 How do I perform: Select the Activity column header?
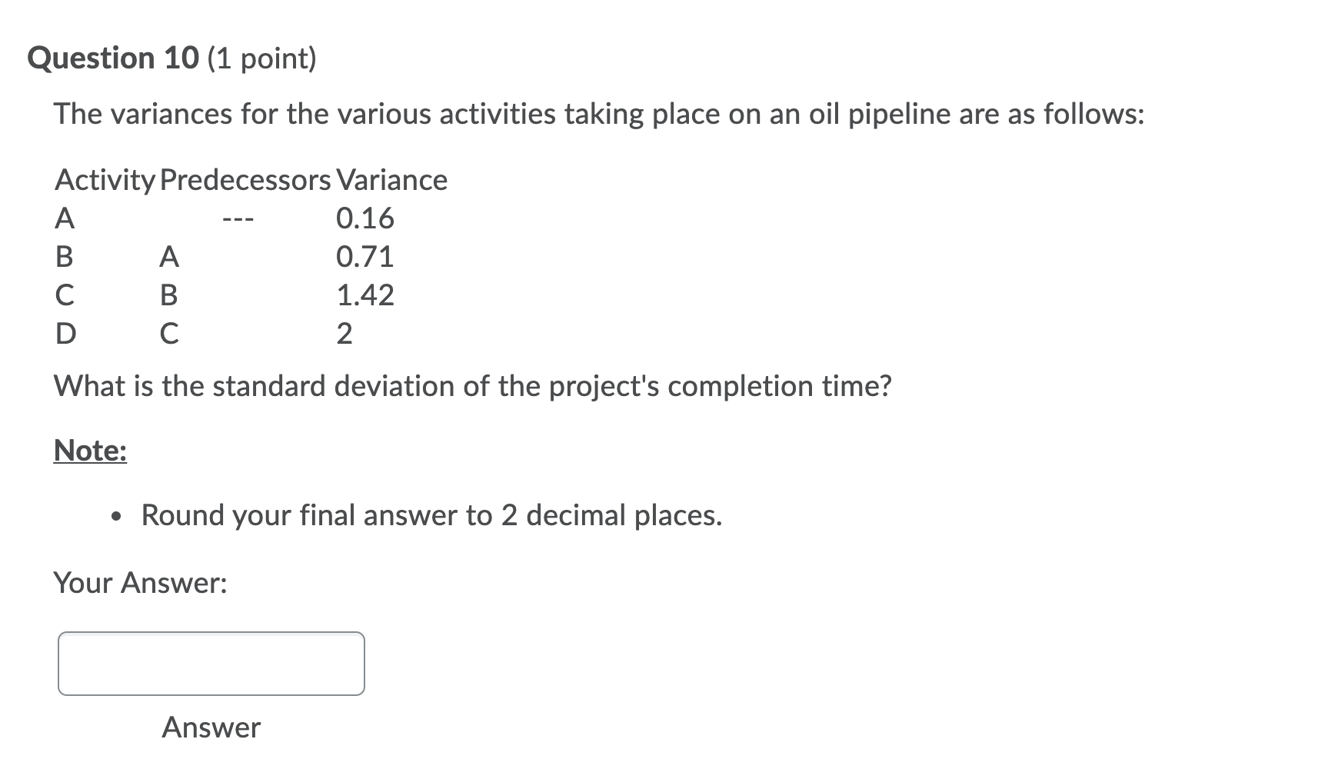tap(104, 180)
